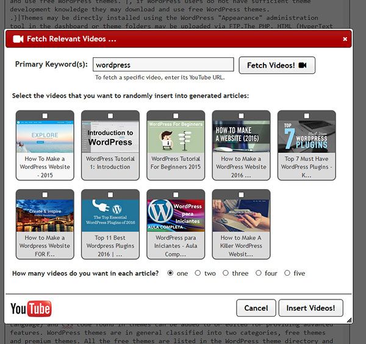This screenshot has height=344, width=366.
Task: Click the hand-on-mouse laptop video thumbnail
Action: coord(241,216)
